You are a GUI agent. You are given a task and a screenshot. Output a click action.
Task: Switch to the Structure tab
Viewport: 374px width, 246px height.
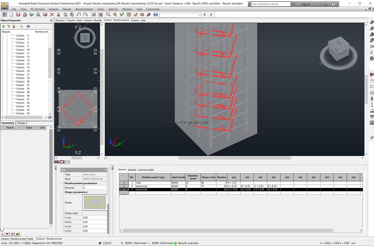click(x=60, y=20)
